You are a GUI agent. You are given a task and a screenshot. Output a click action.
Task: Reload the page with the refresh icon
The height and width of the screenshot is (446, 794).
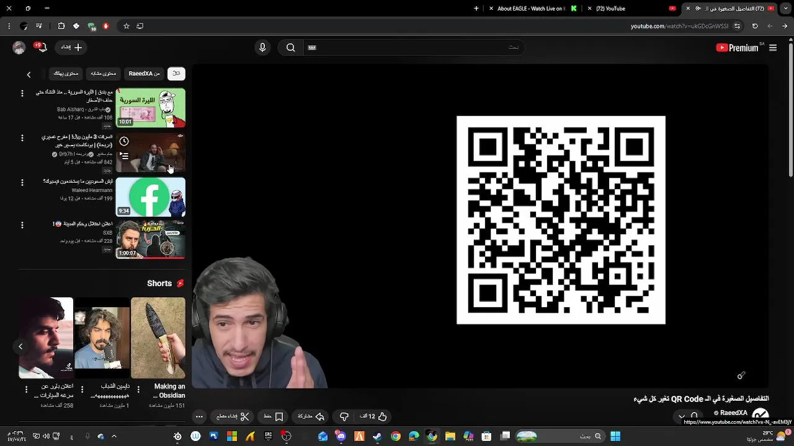point(755,26)
